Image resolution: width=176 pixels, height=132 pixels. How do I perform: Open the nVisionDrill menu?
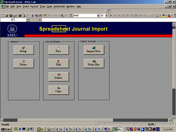pos(59,7)
